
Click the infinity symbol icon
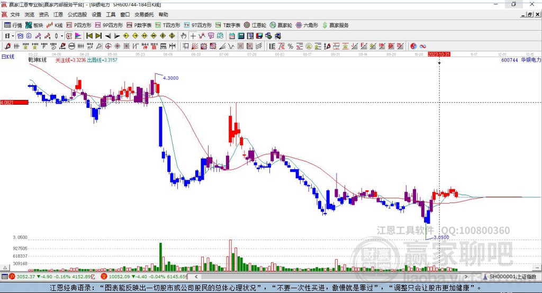click(423, 47)
